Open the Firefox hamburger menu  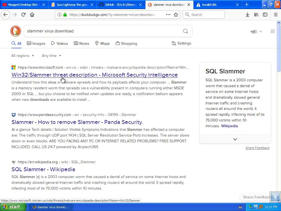[x=276, y=15]
